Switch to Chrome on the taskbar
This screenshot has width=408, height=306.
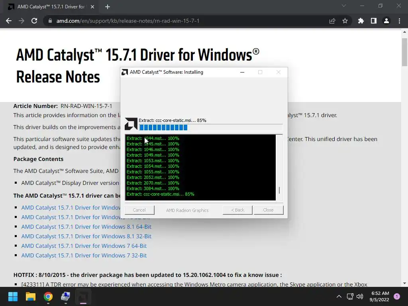point(48,296)
